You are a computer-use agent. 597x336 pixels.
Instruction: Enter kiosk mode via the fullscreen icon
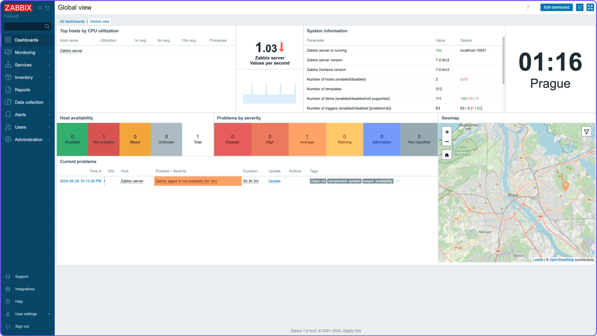pos(590,7)
